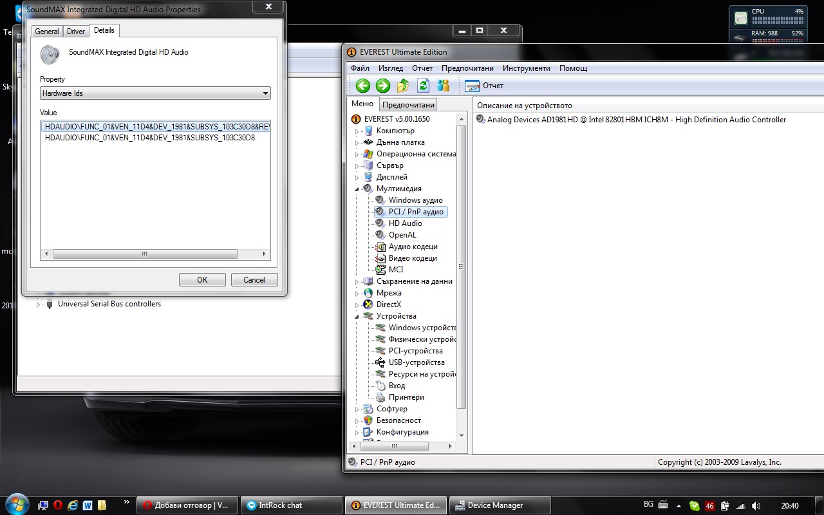Image resolution: width=824 pixels, height=515 pixels.
Task: Expand the Компютър node arrow
Action: (357, 131)
